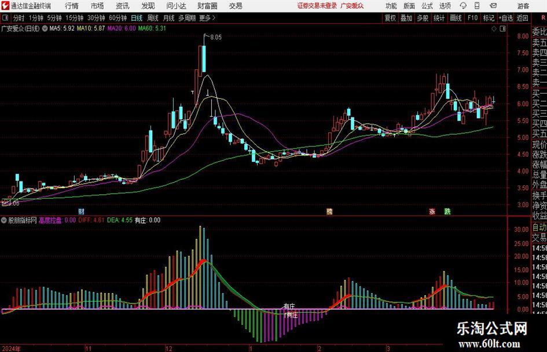Switch to the 月线 period tab
This screenshot has width=547, height=352.
tap(169, 18)
